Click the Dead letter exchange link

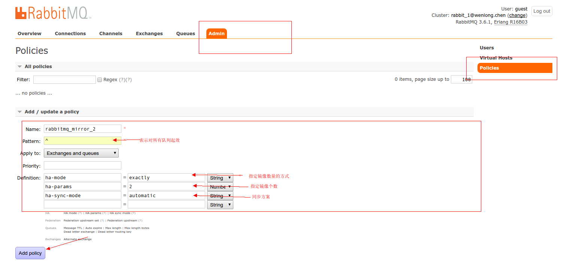tap(79, 232)
